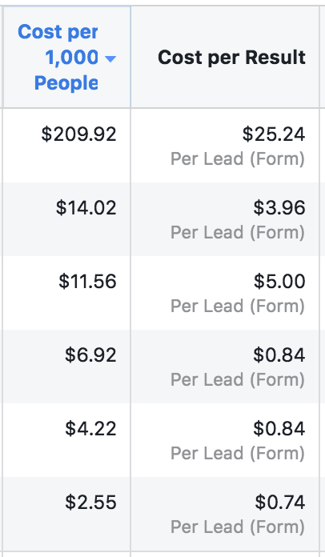This screenshot has height=557, width=325.
Task: Click Per Lead (Form) under $25.24
Action: pos(238,158)
